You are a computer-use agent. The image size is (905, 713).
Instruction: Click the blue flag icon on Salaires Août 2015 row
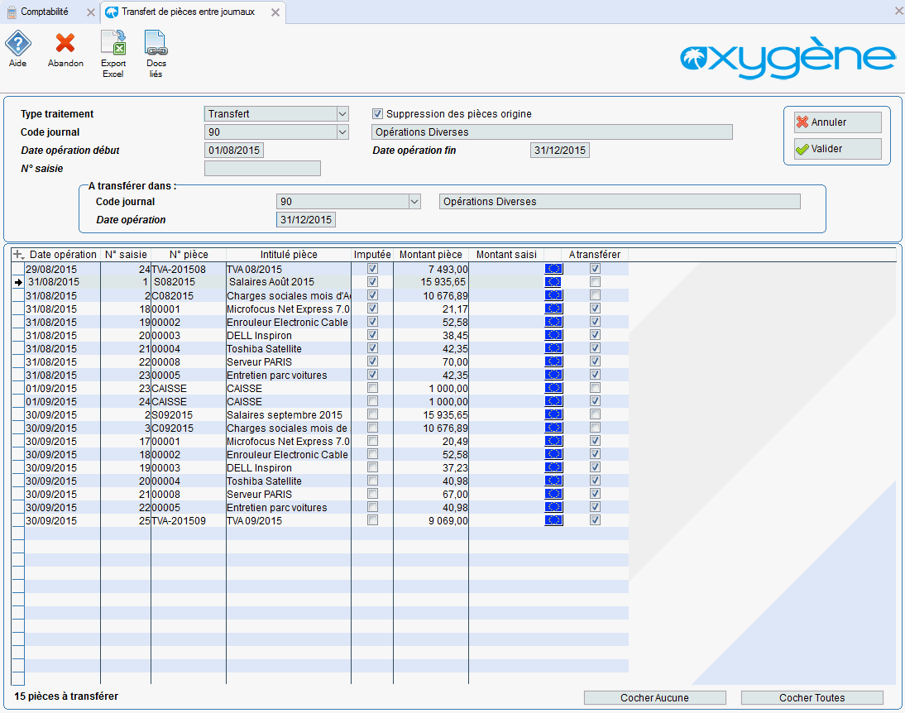click(553, 282)
